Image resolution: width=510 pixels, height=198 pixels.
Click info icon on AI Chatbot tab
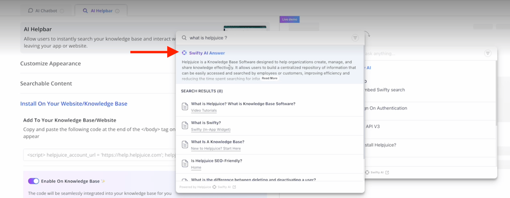(x=62, y=11)
